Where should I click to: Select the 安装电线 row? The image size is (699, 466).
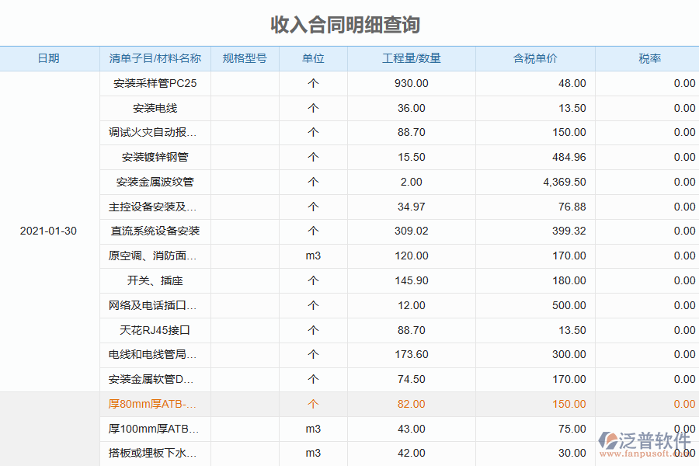153,108
